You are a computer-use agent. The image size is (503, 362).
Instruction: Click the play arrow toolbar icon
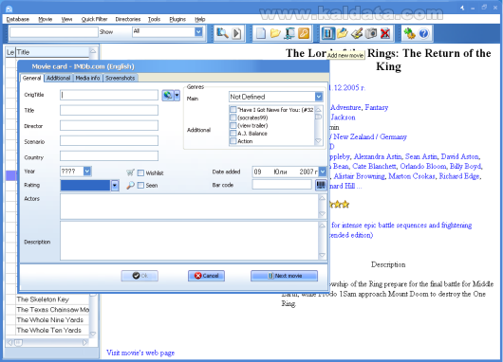coord(236,33)
